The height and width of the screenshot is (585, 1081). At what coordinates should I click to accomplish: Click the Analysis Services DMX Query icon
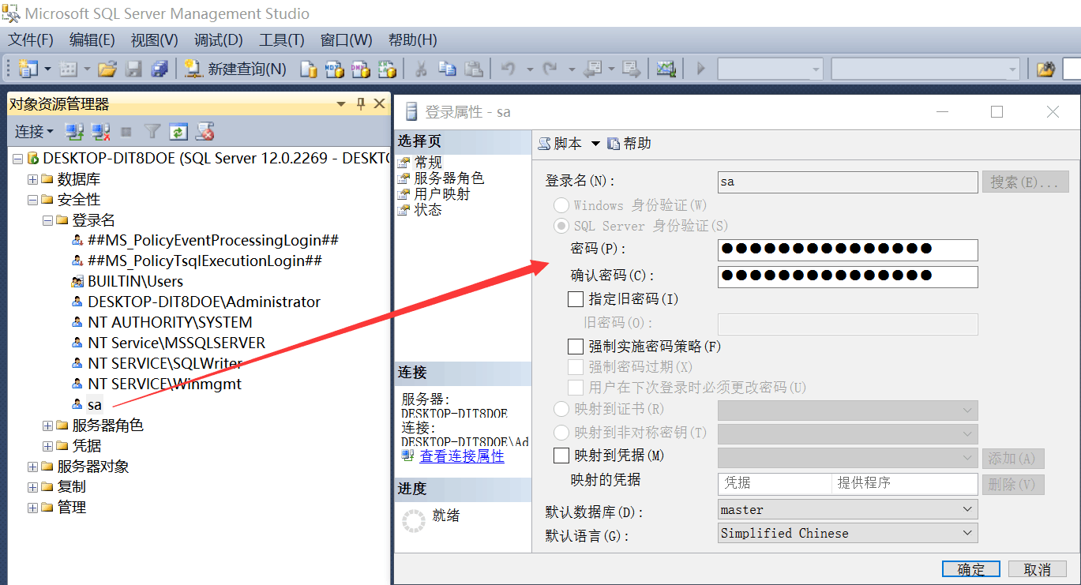pos(361,69)
